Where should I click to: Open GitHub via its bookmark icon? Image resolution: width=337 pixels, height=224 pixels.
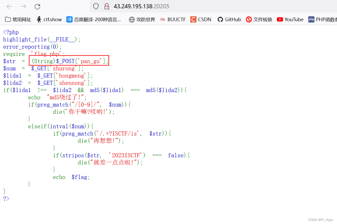pyautogui.click(x=220, y=19)
